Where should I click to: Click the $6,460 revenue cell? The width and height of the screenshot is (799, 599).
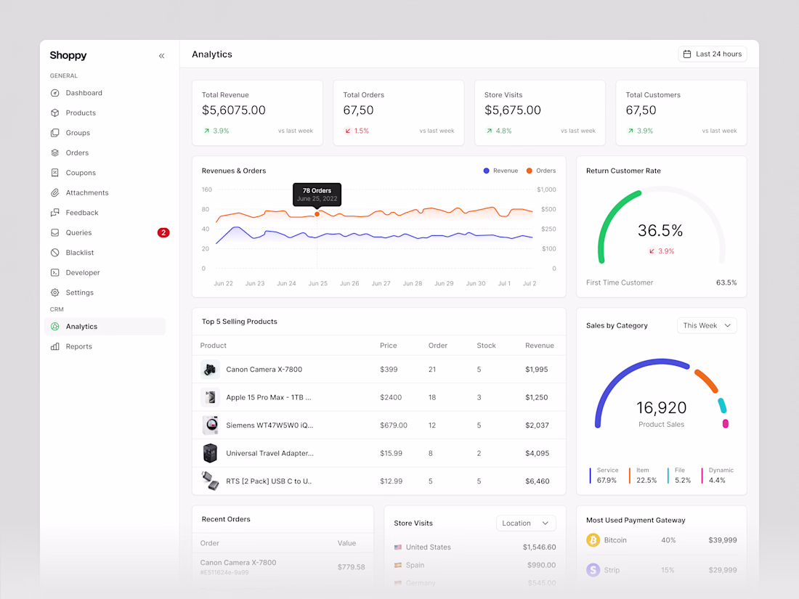pos(537,481)
